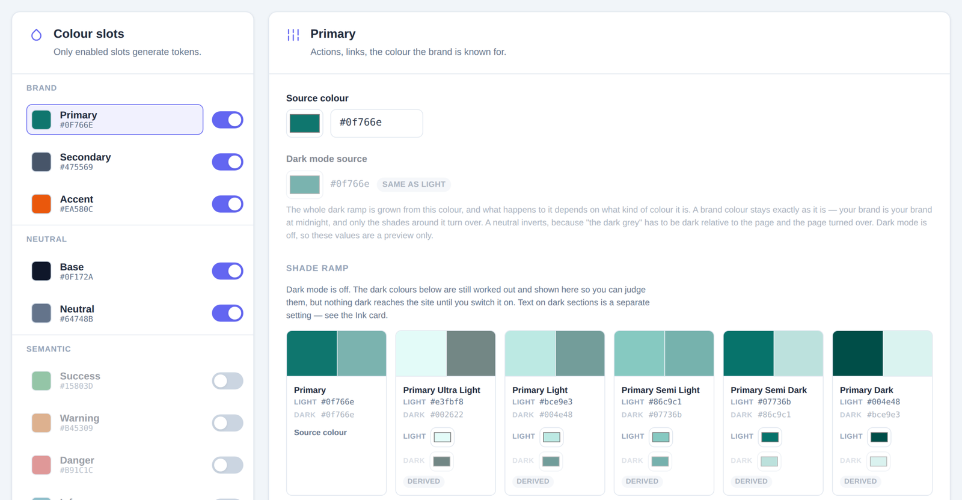962x500 pixels.
Task: Click DARK value "#07736b" on Primary Semi Light
Action: pyautogui.click(x=665, y=415)
